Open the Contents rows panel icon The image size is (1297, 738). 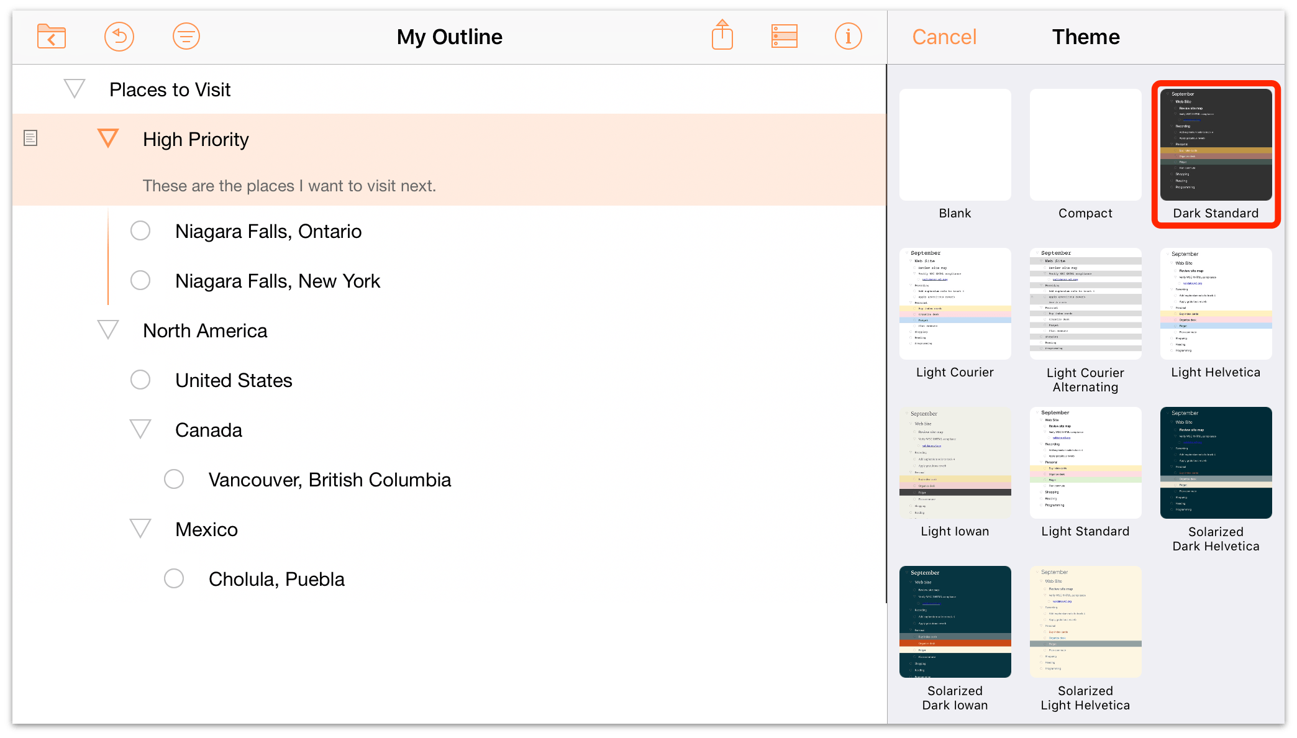pos(785,36)
